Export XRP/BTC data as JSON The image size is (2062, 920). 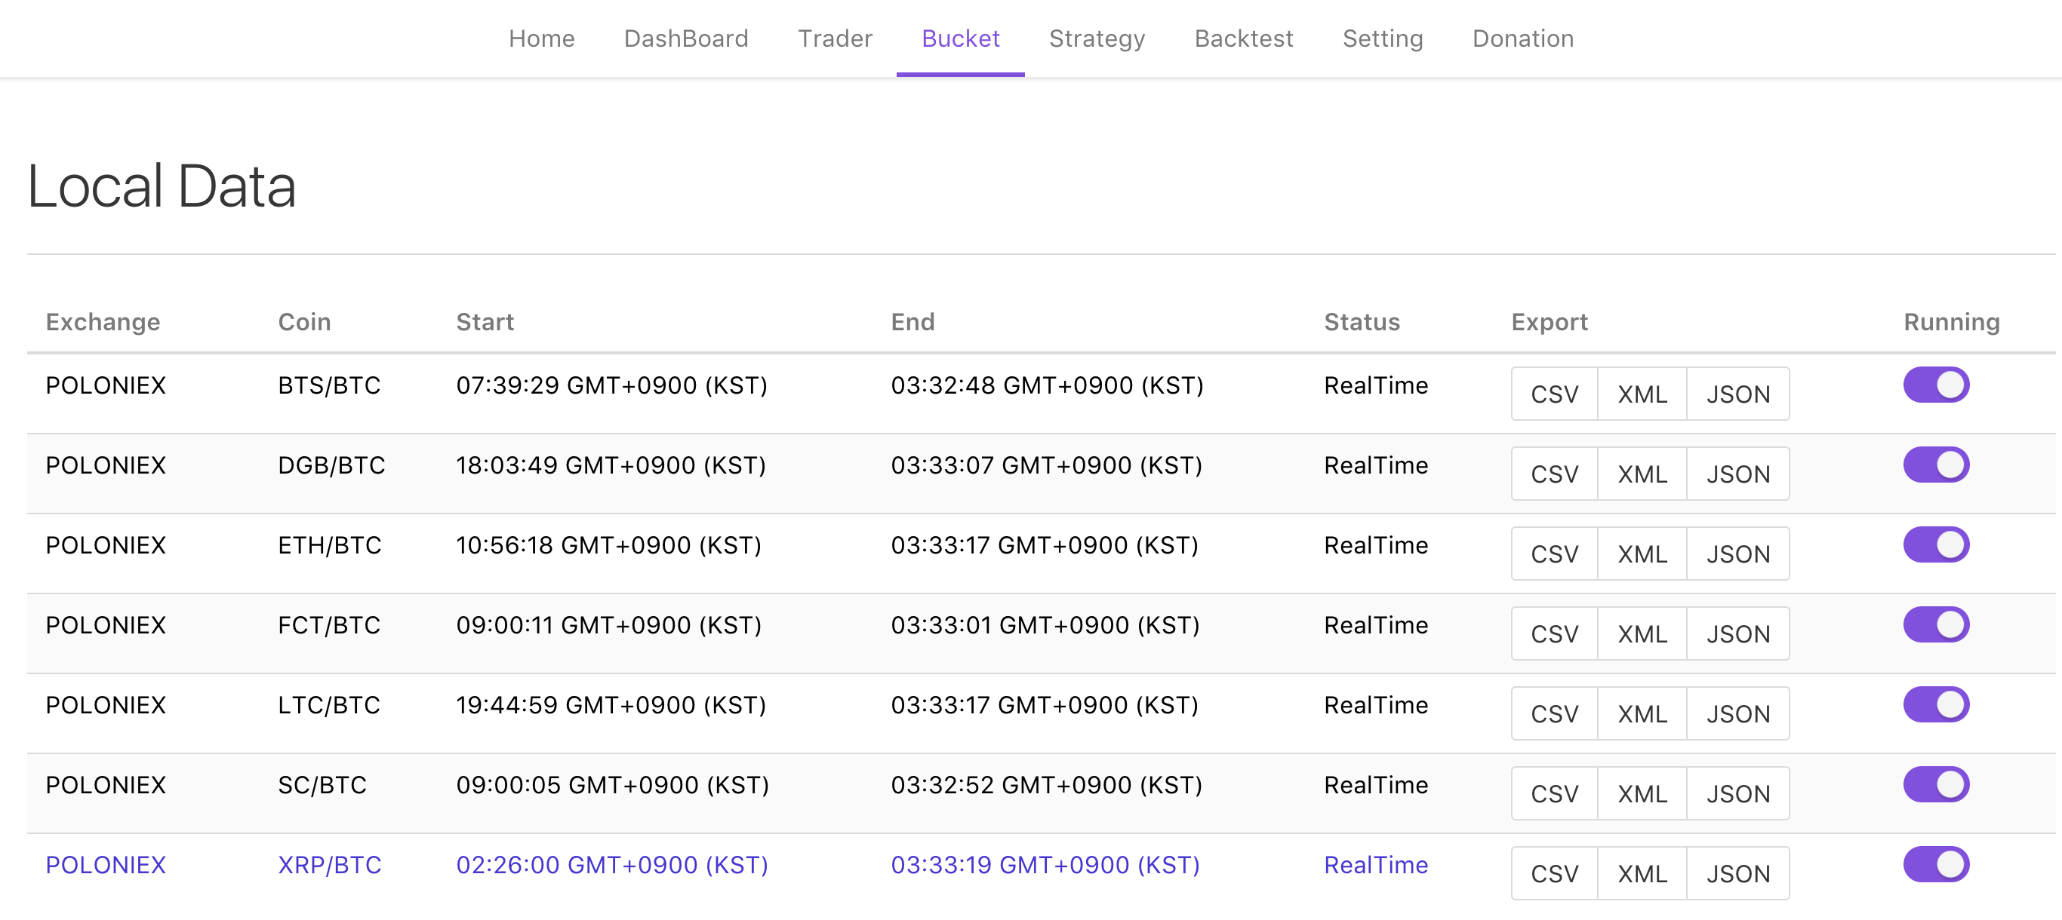(1737, 873)
